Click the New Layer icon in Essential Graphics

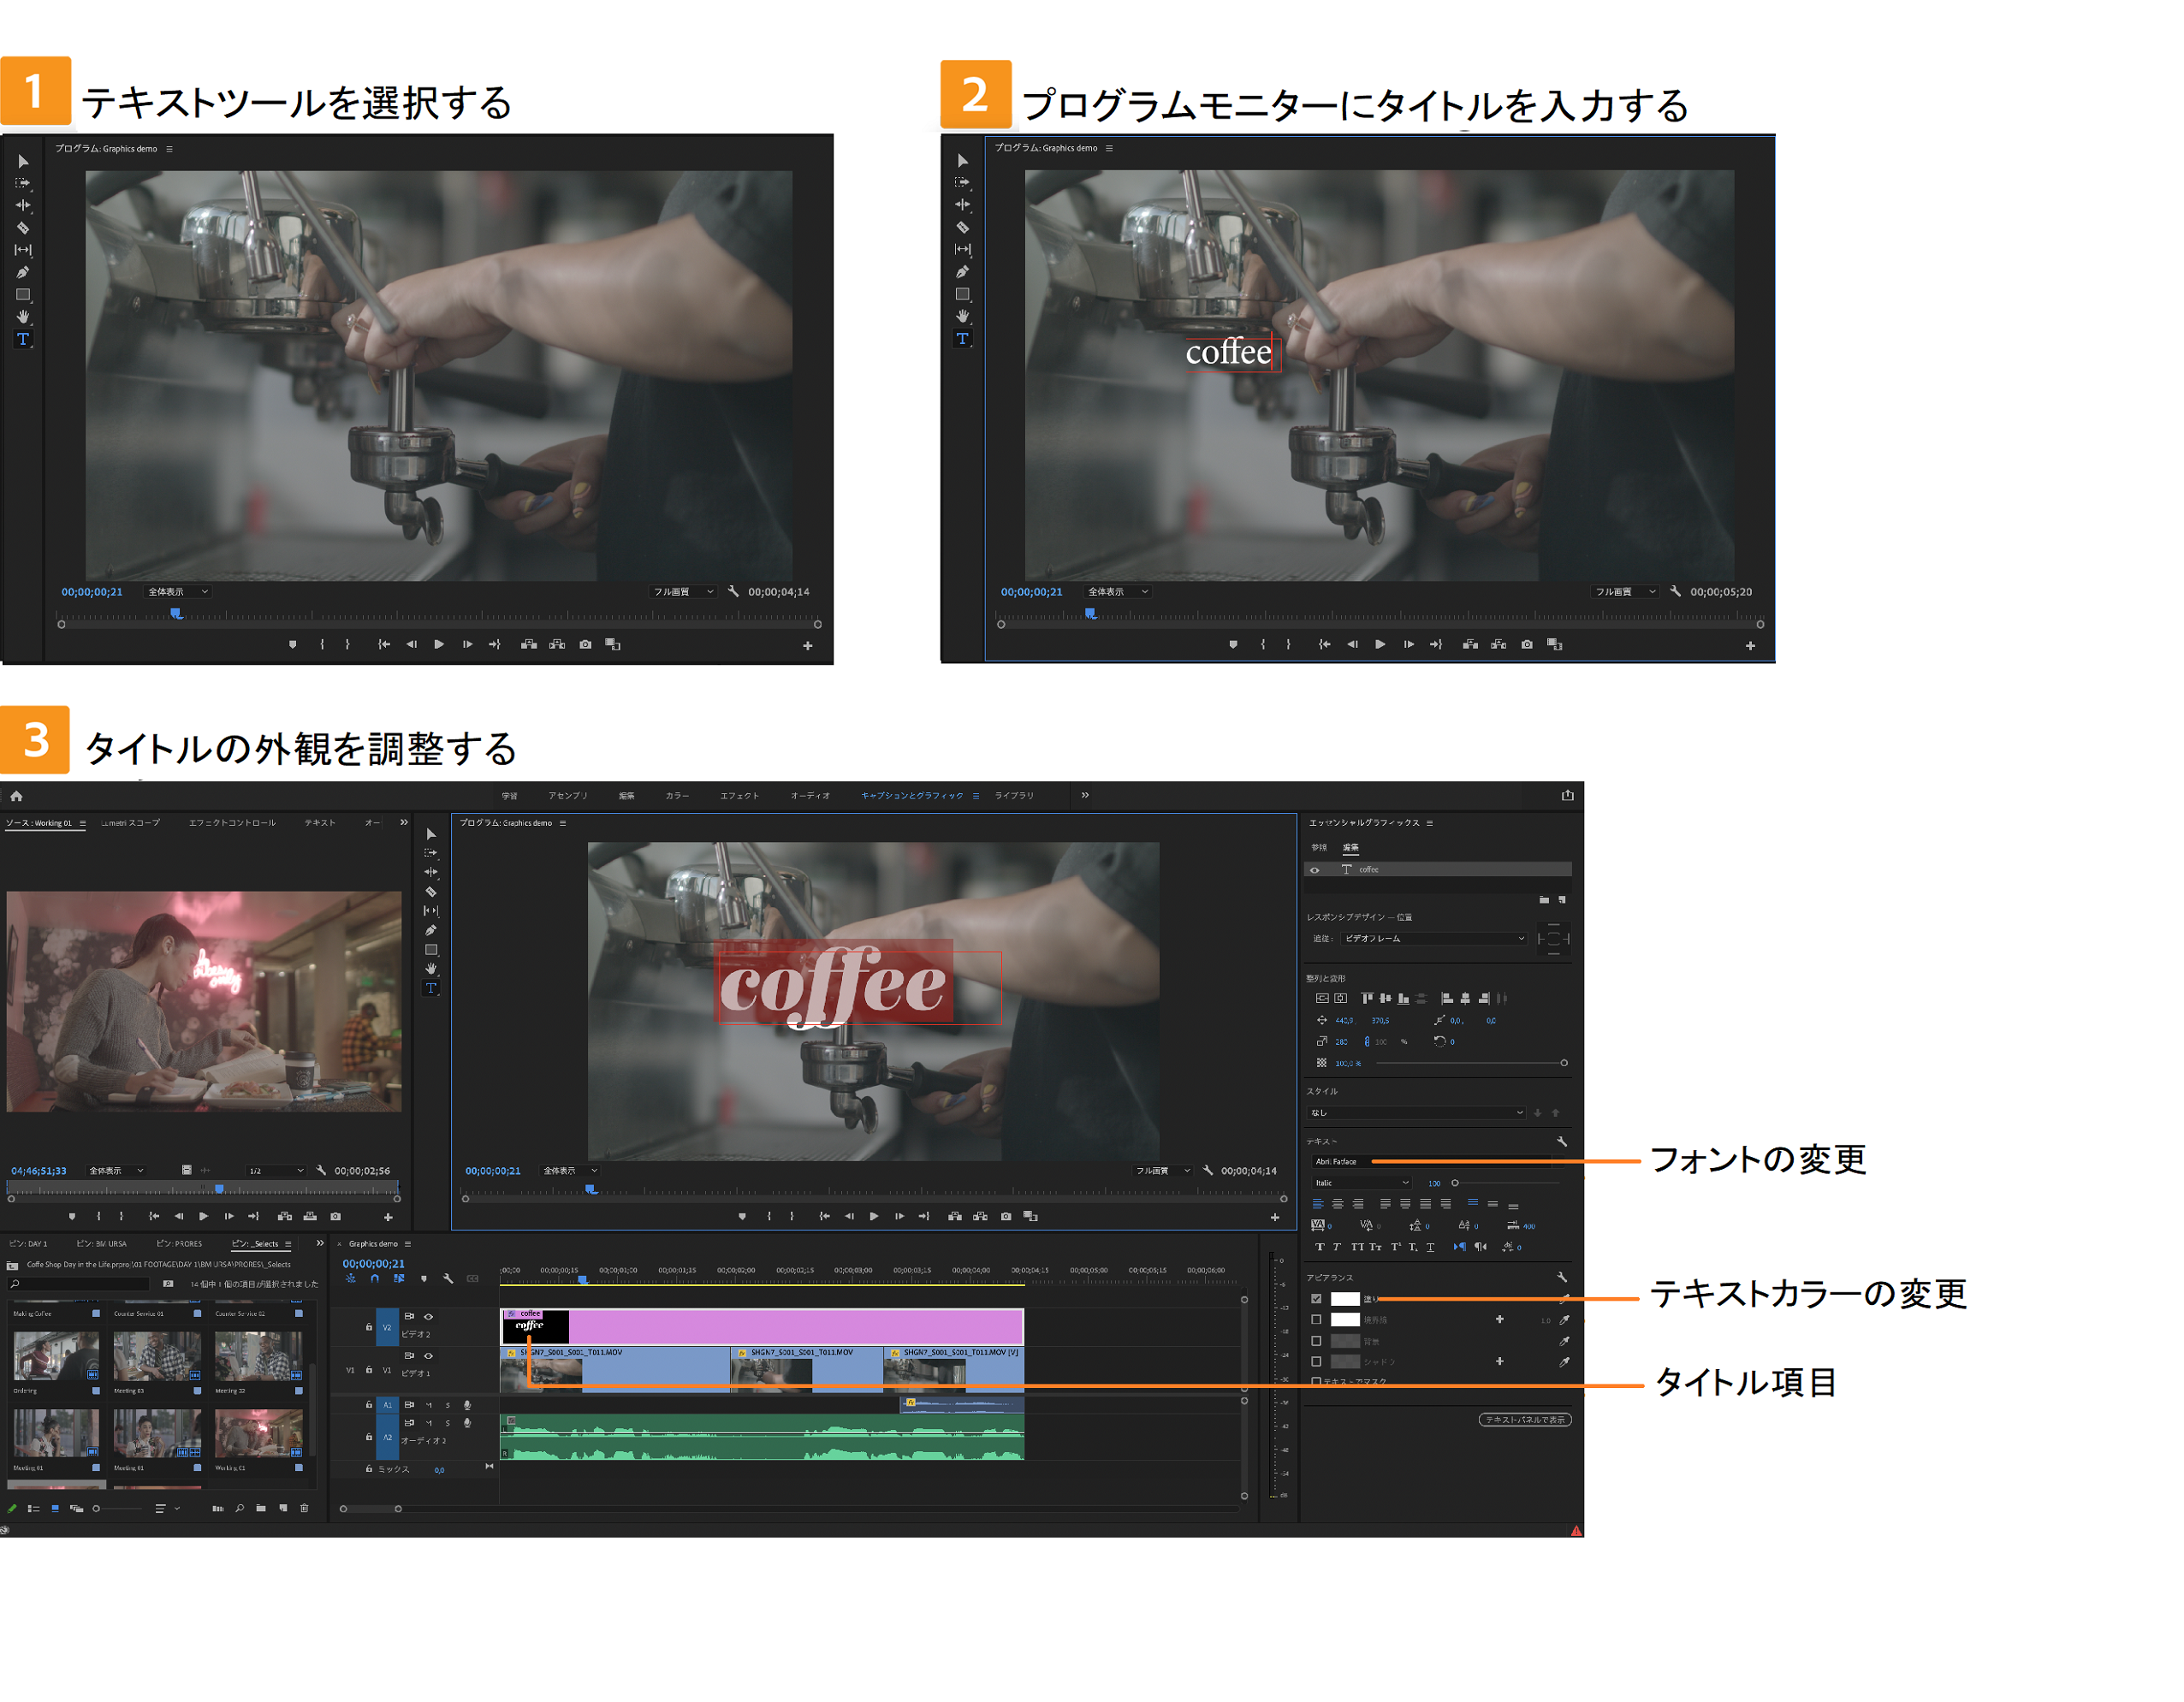click(1562, 900)
